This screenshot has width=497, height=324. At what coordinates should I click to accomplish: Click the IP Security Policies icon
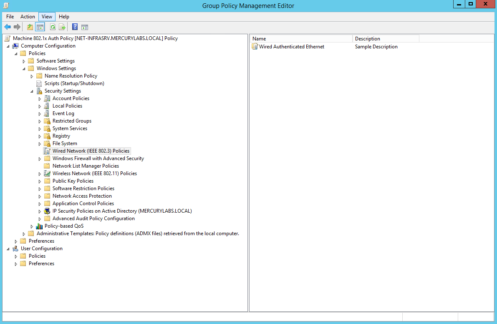coord(47,211)
